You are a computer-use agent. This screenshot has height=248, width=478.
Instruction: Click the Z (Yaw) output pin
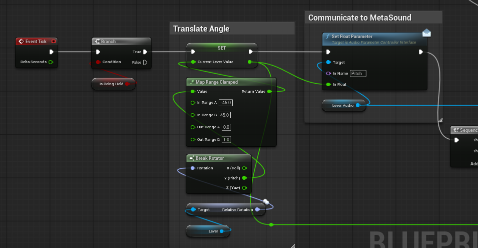[x=244, y=187]
